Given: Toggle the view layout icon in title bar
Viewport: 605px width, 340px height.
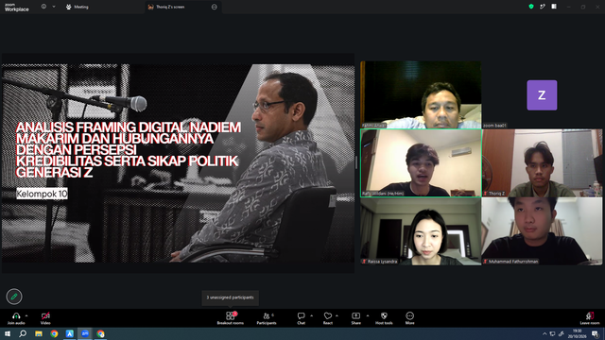Looking at the screenshot, I should (554, 7).
